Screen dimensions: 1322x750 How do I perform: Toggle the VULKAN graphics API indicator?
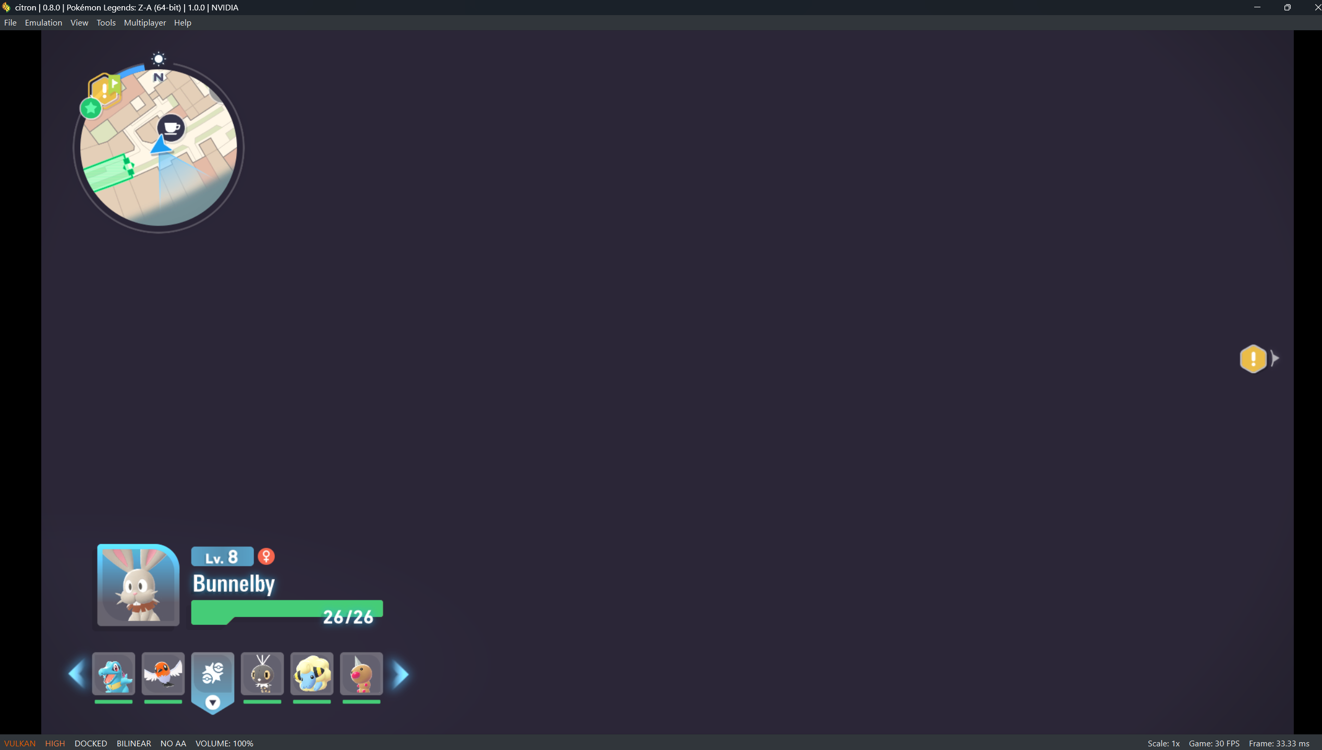(20, 743)
